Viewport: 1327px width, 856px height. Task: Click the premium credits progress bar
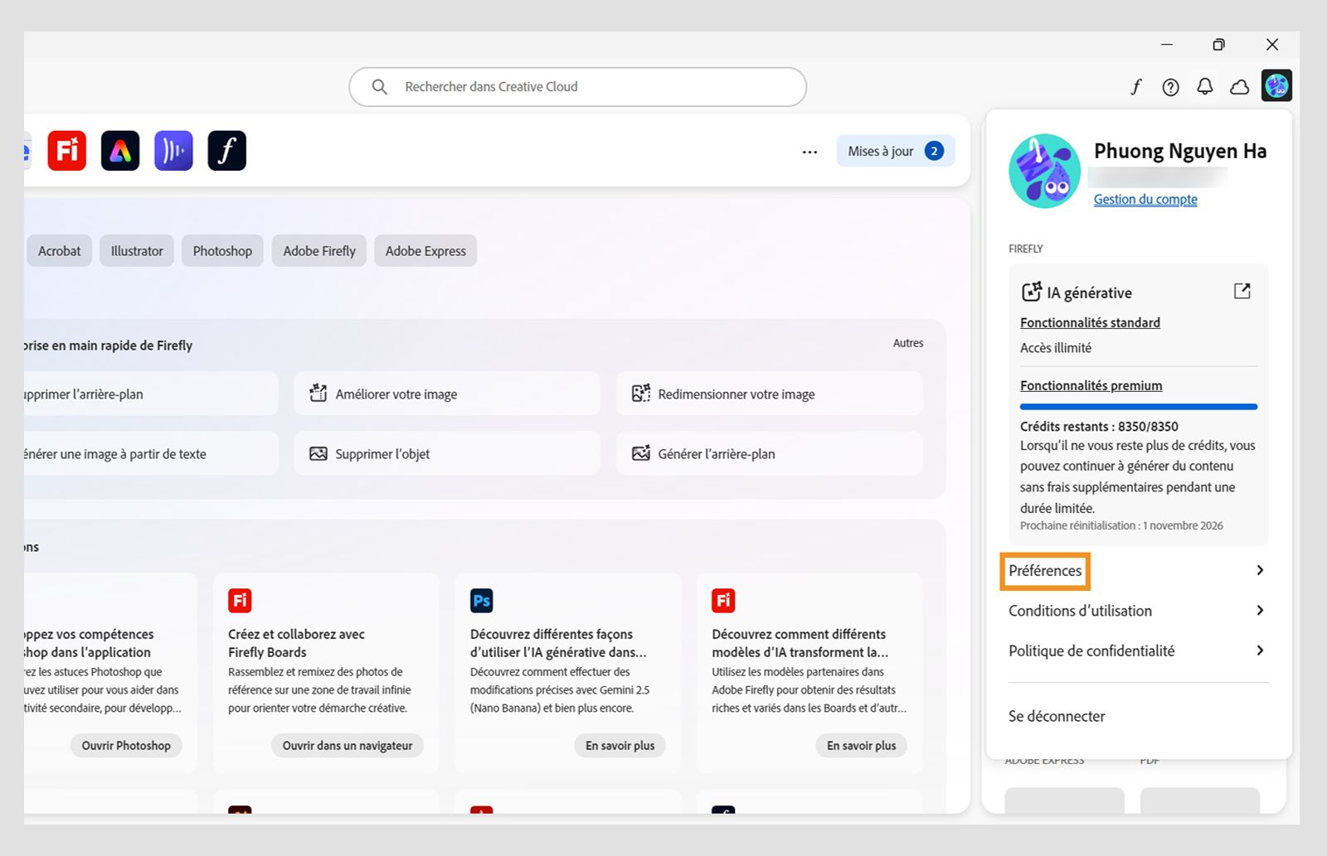click(x=1139, y=407)
